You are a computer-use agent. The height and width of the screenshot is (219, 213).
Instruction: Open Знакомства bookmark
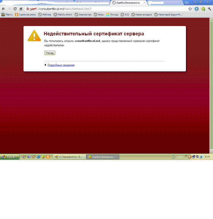[x=83, y=15]
